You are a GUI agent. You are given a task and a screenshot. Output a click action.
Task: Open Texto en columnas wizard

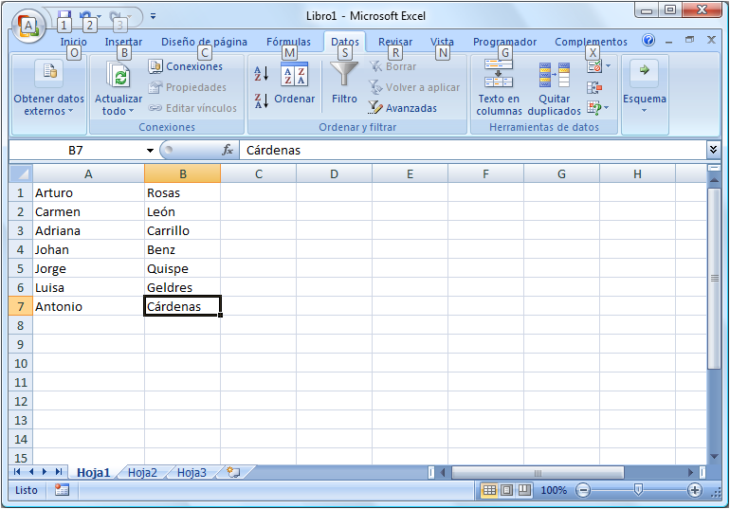(x=499, y=88)
